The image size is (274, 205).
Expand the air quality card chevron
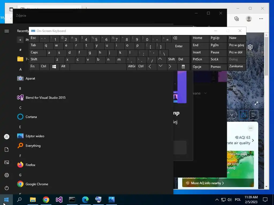point(253,140)
